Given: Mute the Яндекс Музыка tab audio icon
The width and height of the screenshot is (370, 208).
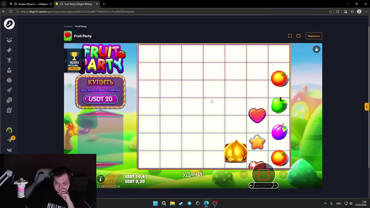Looking at the screenshot, I should point(15,4).
